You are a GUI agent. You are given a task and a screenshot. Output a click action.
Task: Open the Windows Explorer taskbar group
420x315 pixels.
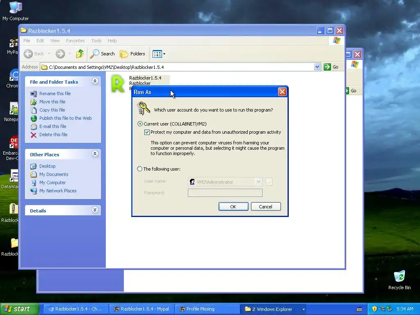tap(274, 309)
